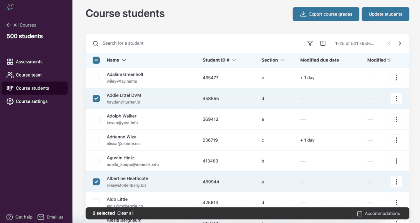The height and width of the screenshot is (223, 420).
Task: Open the column layout icon
Action: [x=323, y=43]
